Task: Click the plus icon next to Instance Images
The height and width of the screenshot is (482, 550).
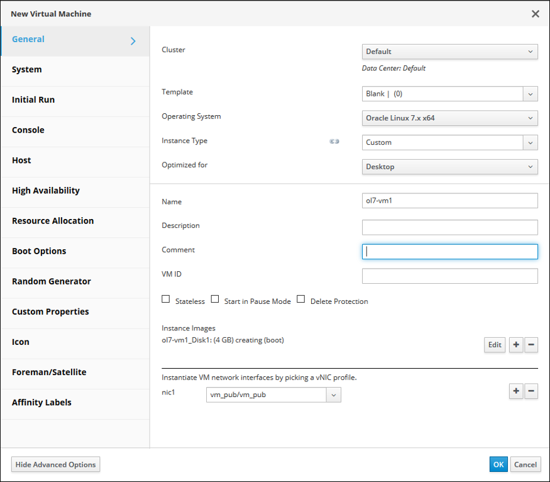Action: [x=516, y=345]
